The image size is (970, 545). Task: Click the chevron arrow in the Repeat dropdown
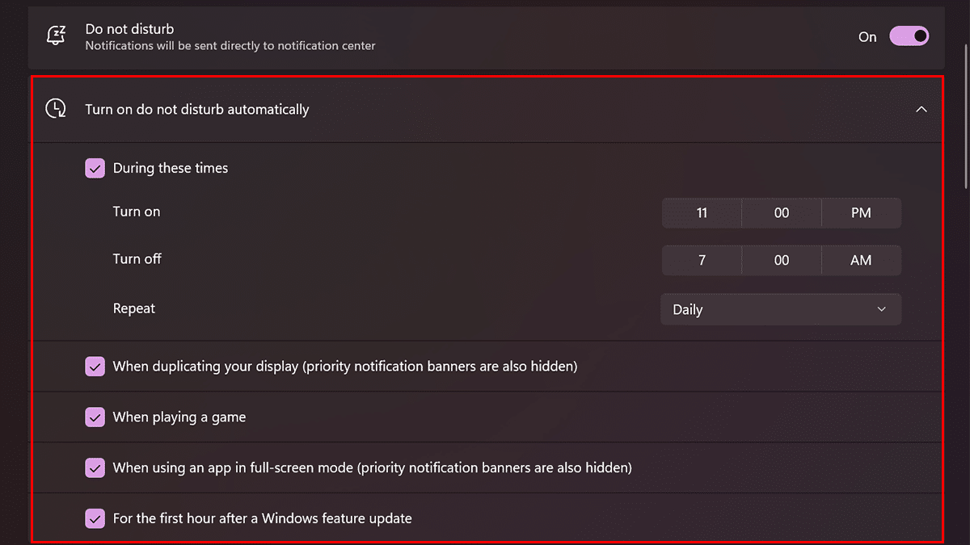point(882,309)
